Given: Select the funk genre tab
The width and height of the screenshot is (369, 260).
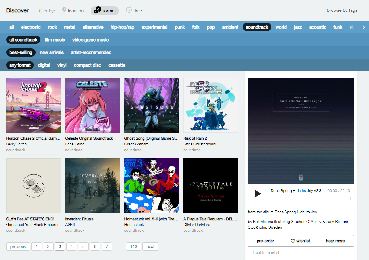Looking at the screenshot, I should [x=338, y=27].
